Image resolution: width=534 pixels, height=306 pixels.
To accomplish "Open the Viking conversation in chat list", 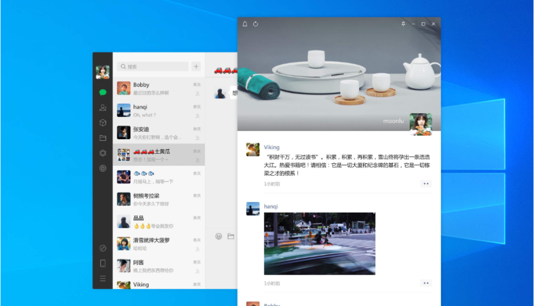I will pos(159,284).
